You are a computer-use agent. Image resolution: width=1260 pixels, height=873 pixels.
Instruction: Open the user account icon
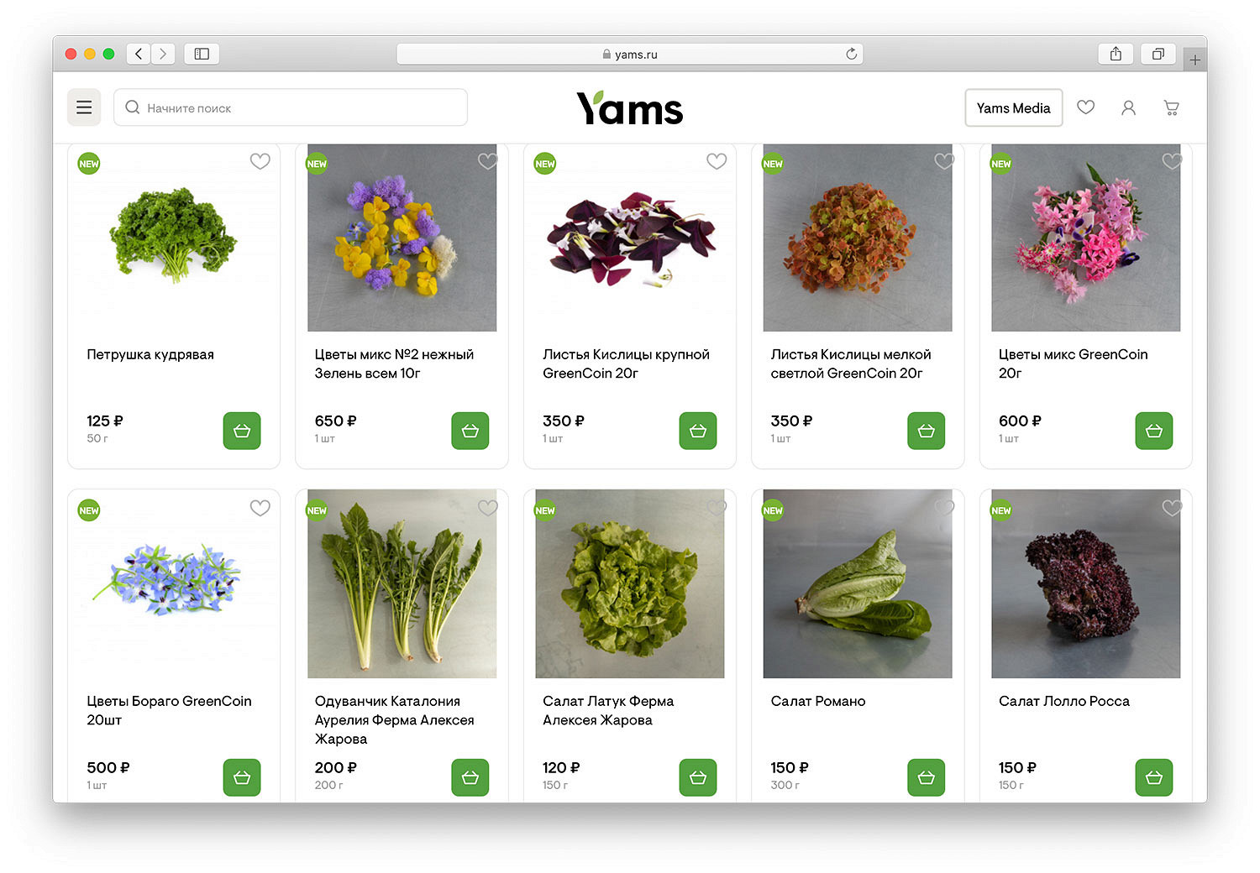pos(1128,107)
